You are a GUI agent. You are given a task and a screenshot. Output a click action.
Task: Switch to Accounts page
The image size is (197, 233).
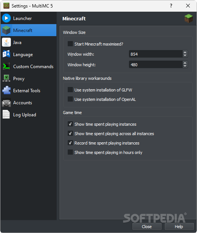29,102
